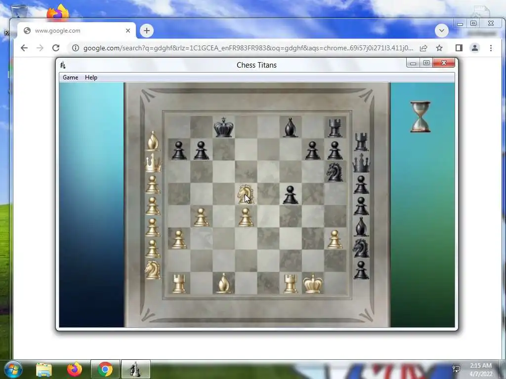Select the white knight on d5
506x379 pixels.
tap(246, 194)
